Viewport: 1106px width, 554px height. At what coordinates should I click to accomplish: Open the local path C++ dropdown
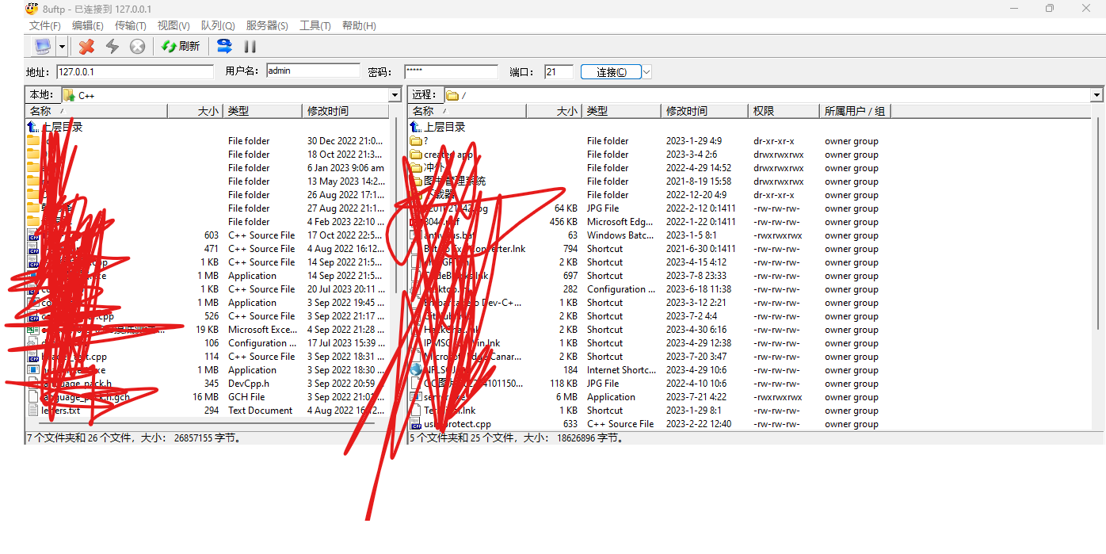click(395, 96)
